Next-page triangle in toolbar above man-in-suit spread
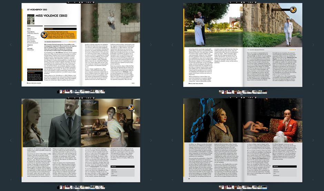Image resolution: width=324 pixels, height=191 pixels. 82,98
